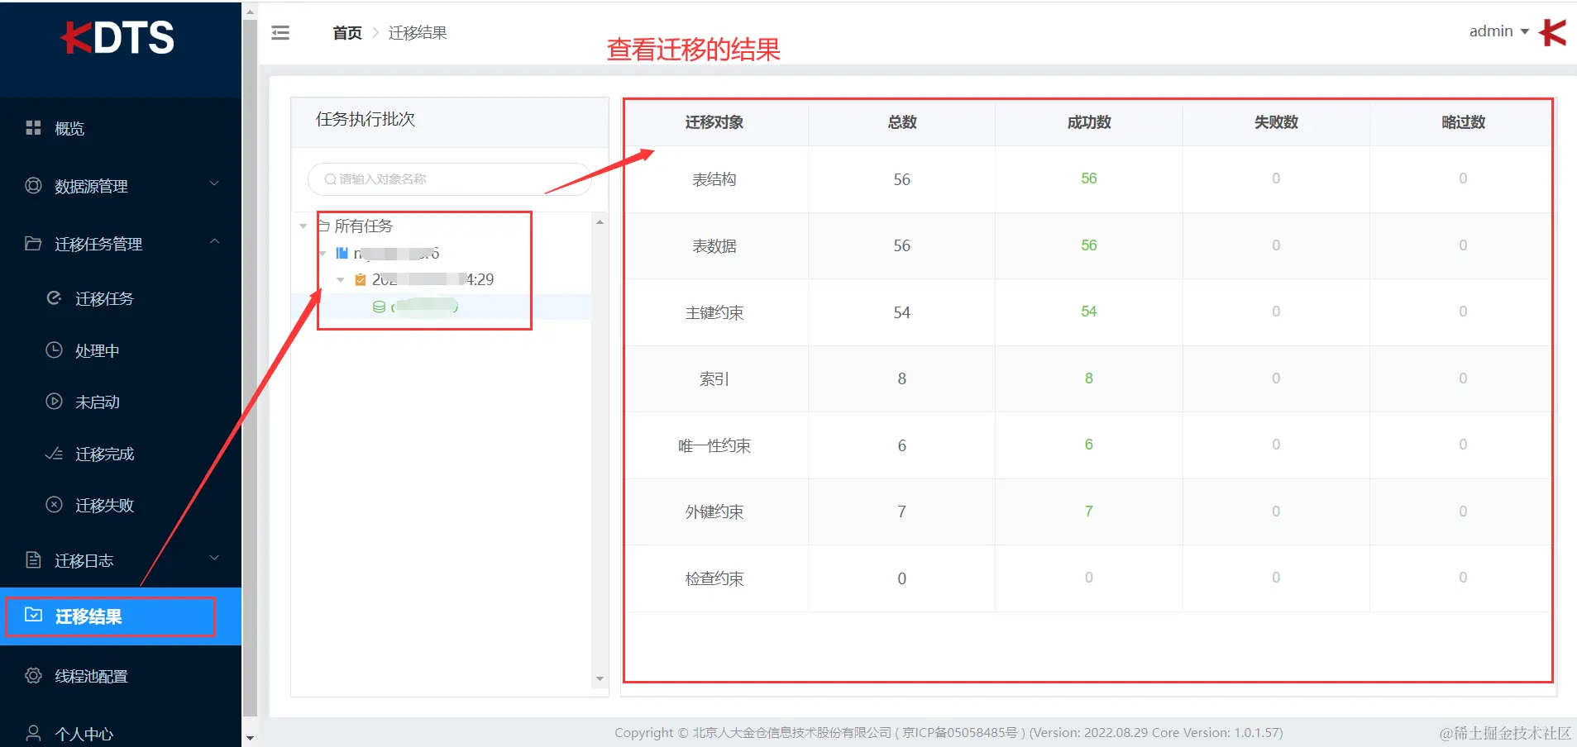Click the 迁移对象 column header
1577x747 pixels.
tap(714, 122)
